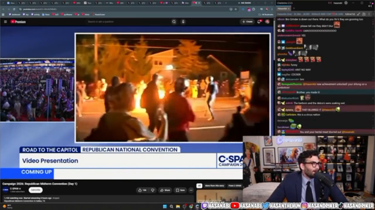Open File Explorer from taskbar
This screenshot has height=210, width=375.
pyautogui.click(x=178, y=206)
